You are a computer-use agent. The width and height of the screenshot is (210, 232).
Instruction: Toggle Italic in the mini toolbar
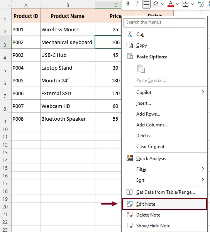click(137, 4)
